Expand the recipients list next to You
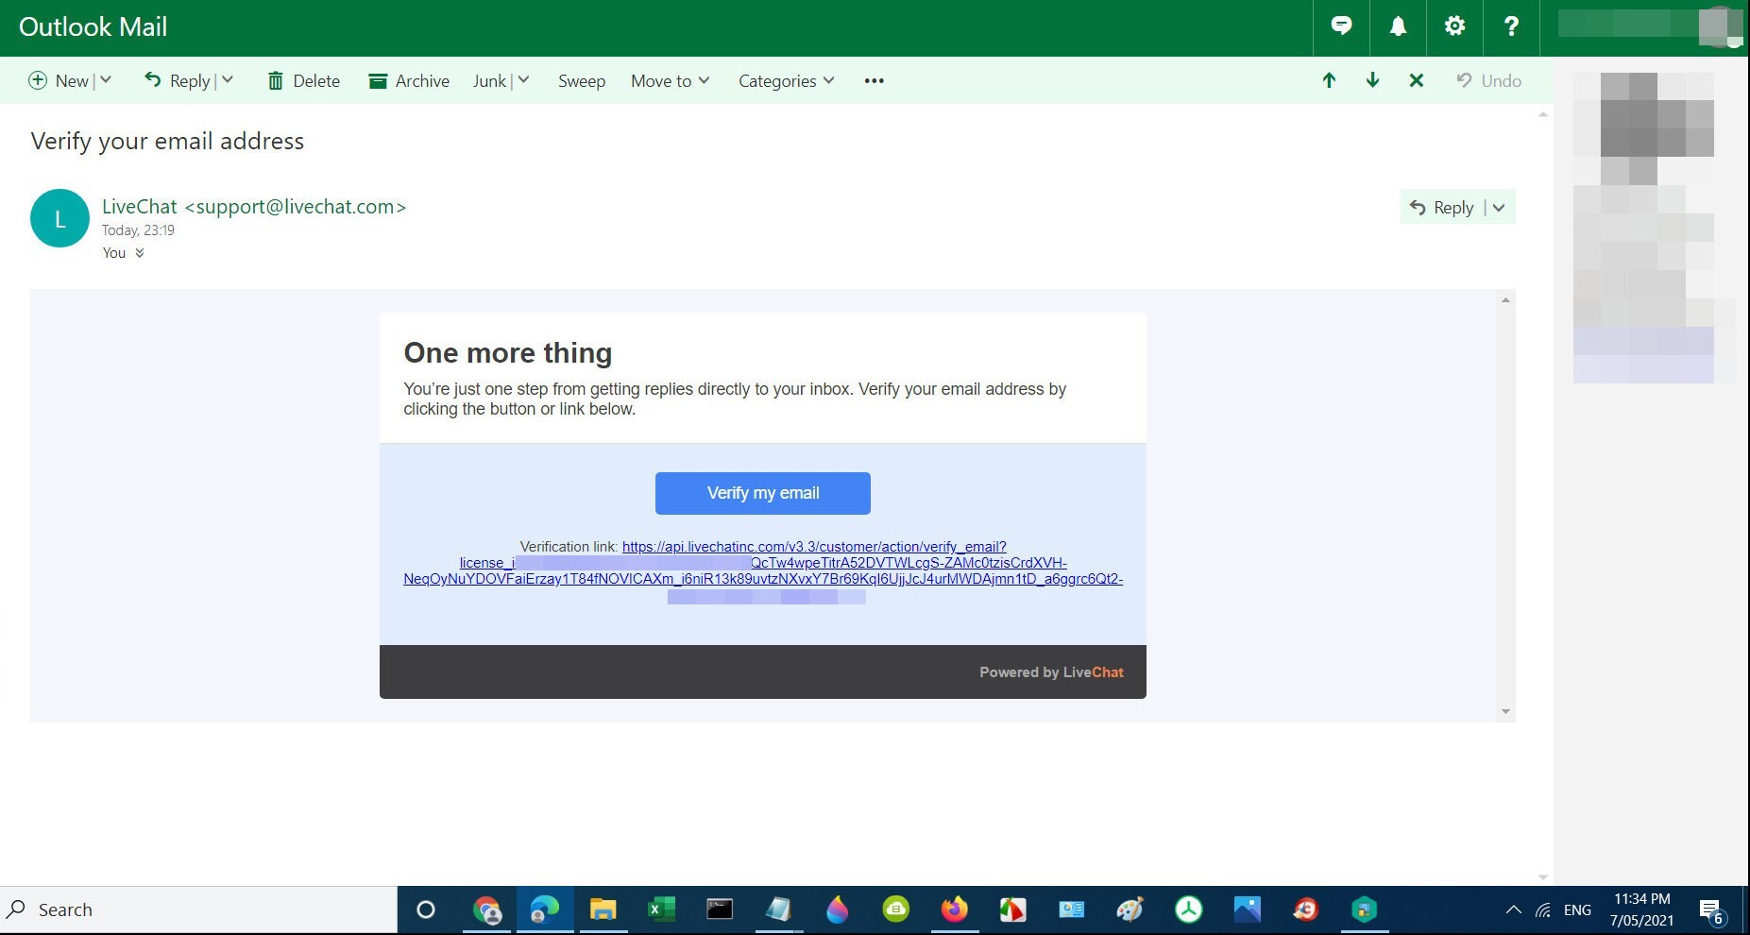Screen dimensions: 1750x935 point(140,253)
